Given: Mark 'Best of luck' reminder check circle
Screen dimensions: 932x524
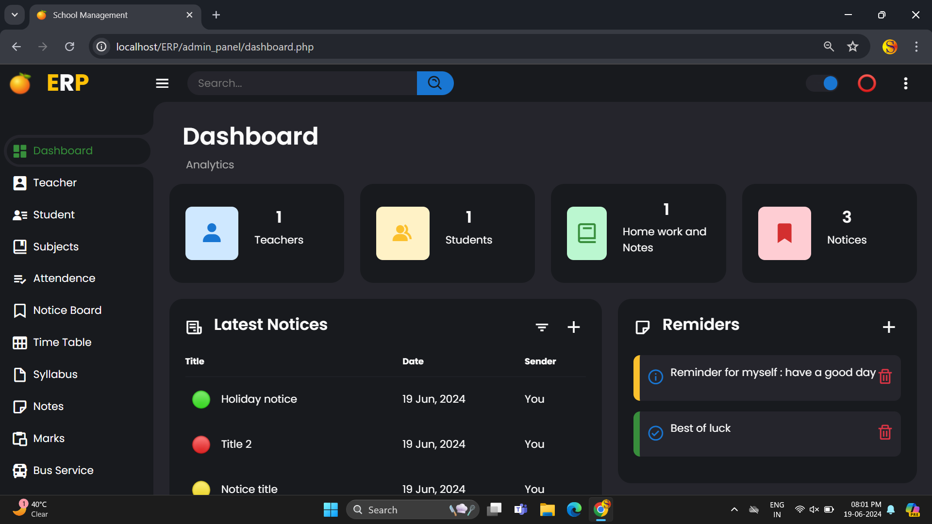Looking at the screenshot, I should point(655,433).
